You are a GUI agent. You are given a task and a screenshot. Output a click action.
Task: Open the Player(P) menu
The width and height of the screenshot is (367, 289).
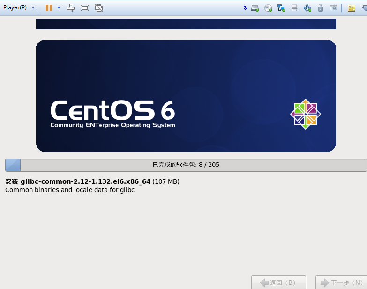[x=19, y=7]
